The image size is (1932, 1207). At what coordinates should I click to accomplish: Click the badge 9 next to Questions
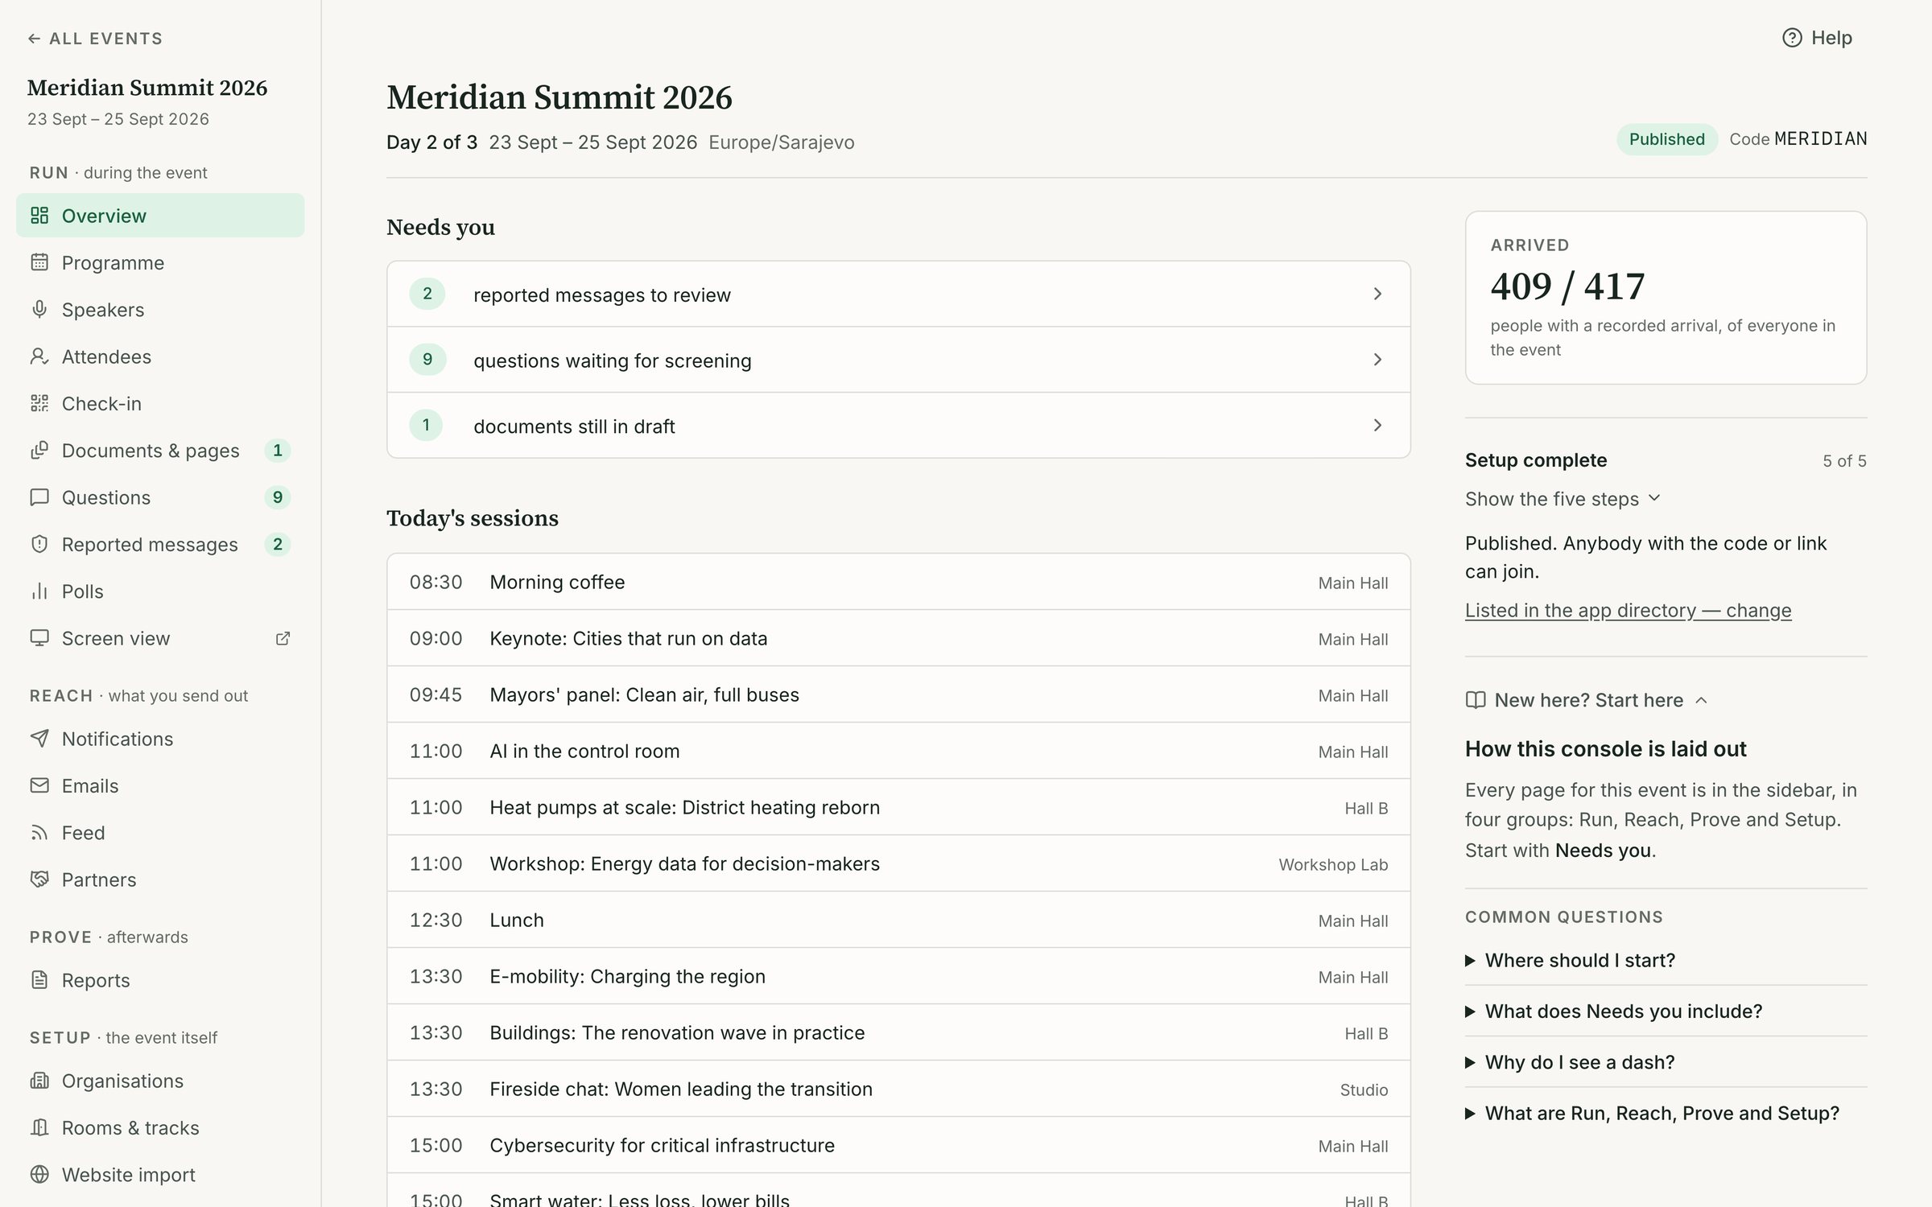pyautogui.click(x=278, y=497)
